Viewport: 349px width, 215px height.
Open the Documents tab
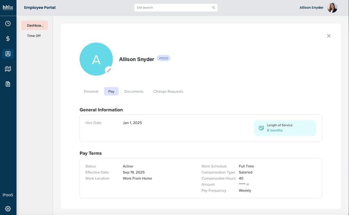[134, 91]
